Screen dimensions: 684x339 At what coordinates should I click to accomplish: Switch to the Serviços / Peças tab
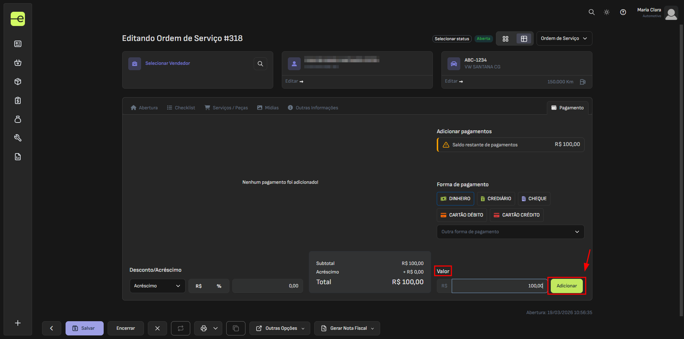pyautogui.click(x=226, y=108)
